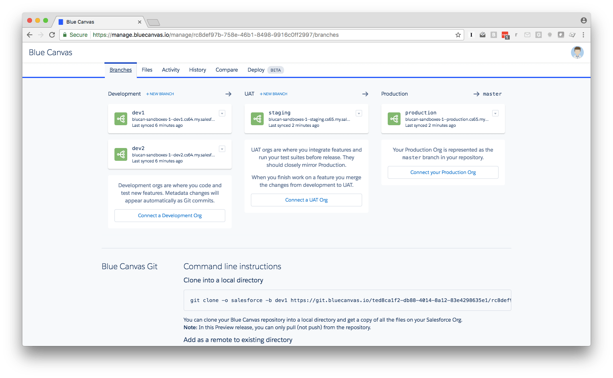Click the 'r' extension icon
The image size is (613, 378).
pyautogui.click(x=516, y=35)
